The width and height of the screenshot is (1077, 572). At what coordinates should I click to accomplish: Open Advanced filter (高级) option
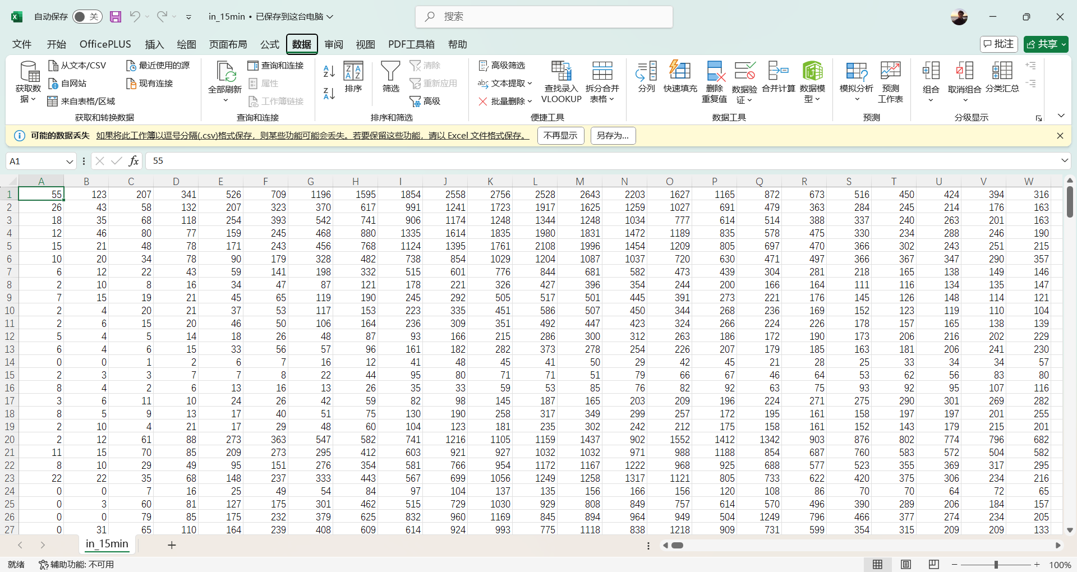(x=425, y=102)
